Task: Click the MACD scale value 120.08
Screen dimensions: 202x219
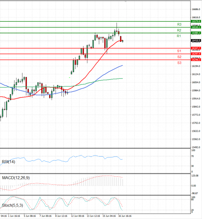Action: point(195,176)
